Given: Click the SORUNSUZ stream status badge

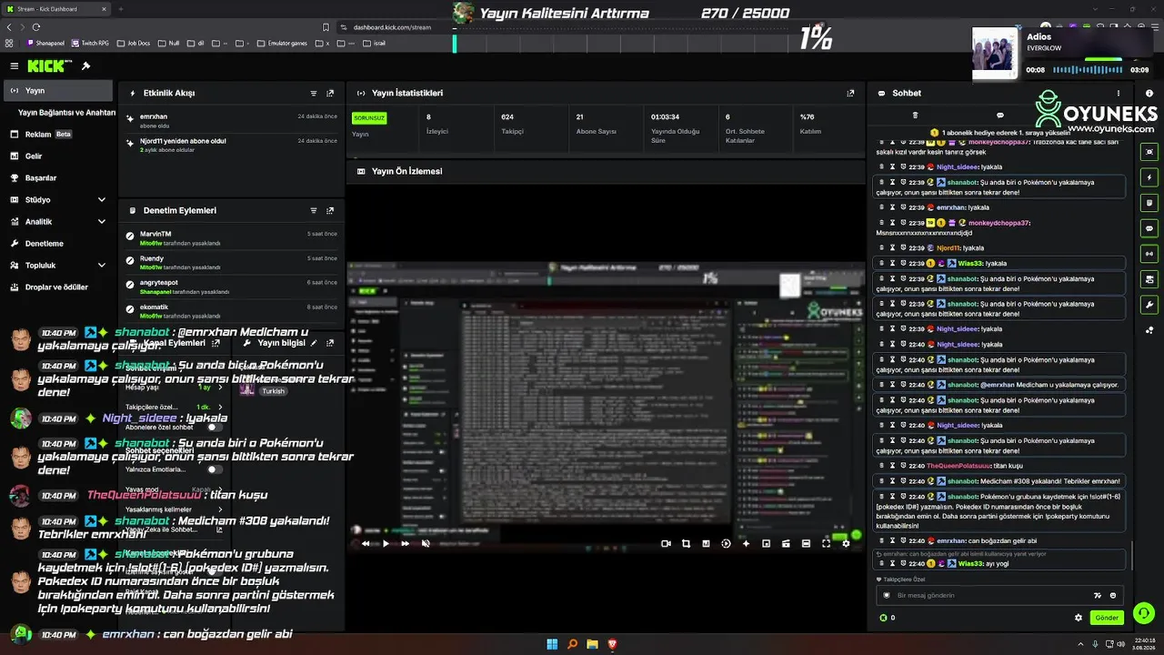Looking at the screenshot, I should 369,118.
